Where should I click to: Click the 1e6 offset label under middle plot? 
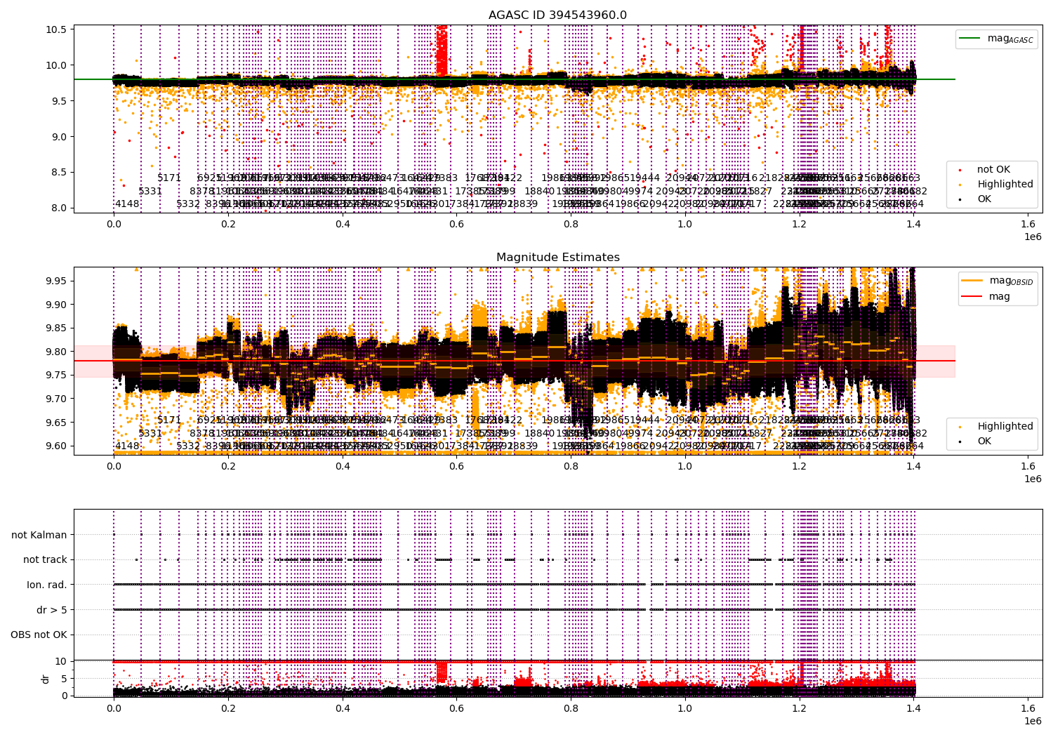coord(1032,479)
